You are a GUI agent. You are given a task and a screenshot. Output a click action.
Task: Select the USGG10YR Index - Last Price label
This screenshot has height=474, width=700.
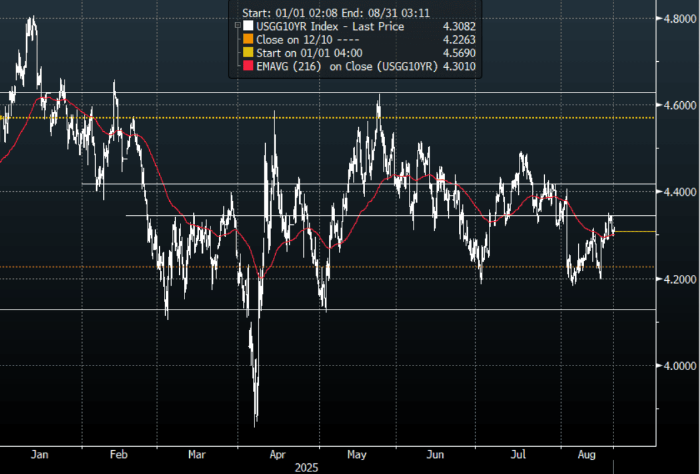pos(330,27)
